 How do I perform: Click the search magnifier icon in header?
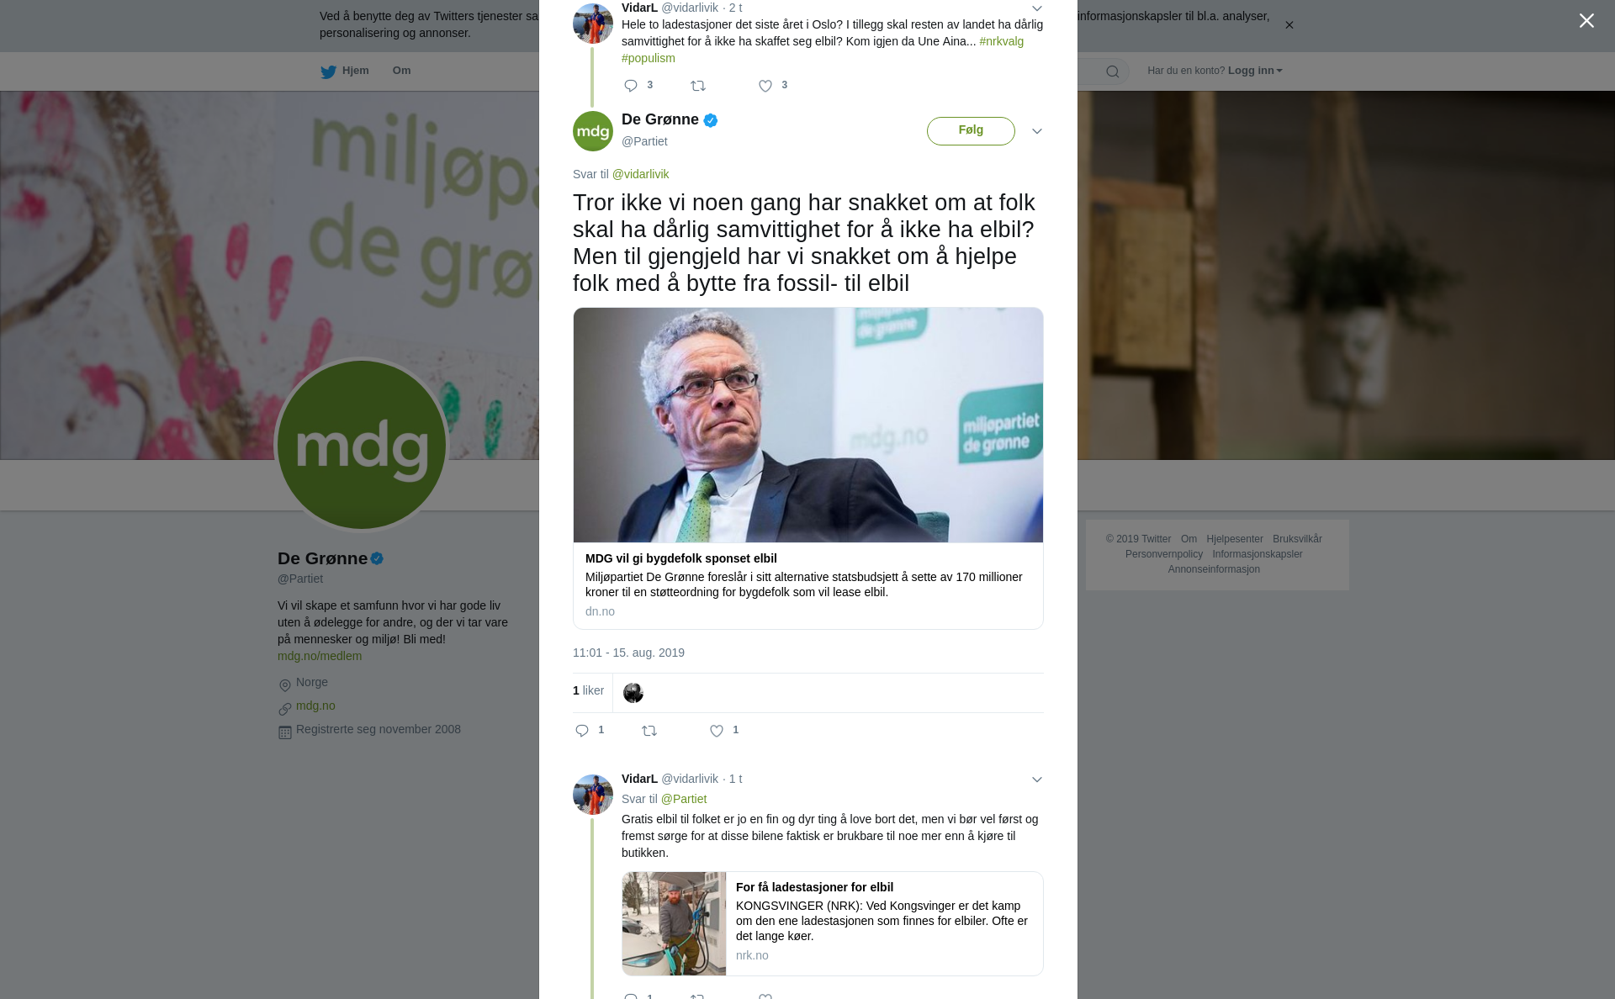1113,71
